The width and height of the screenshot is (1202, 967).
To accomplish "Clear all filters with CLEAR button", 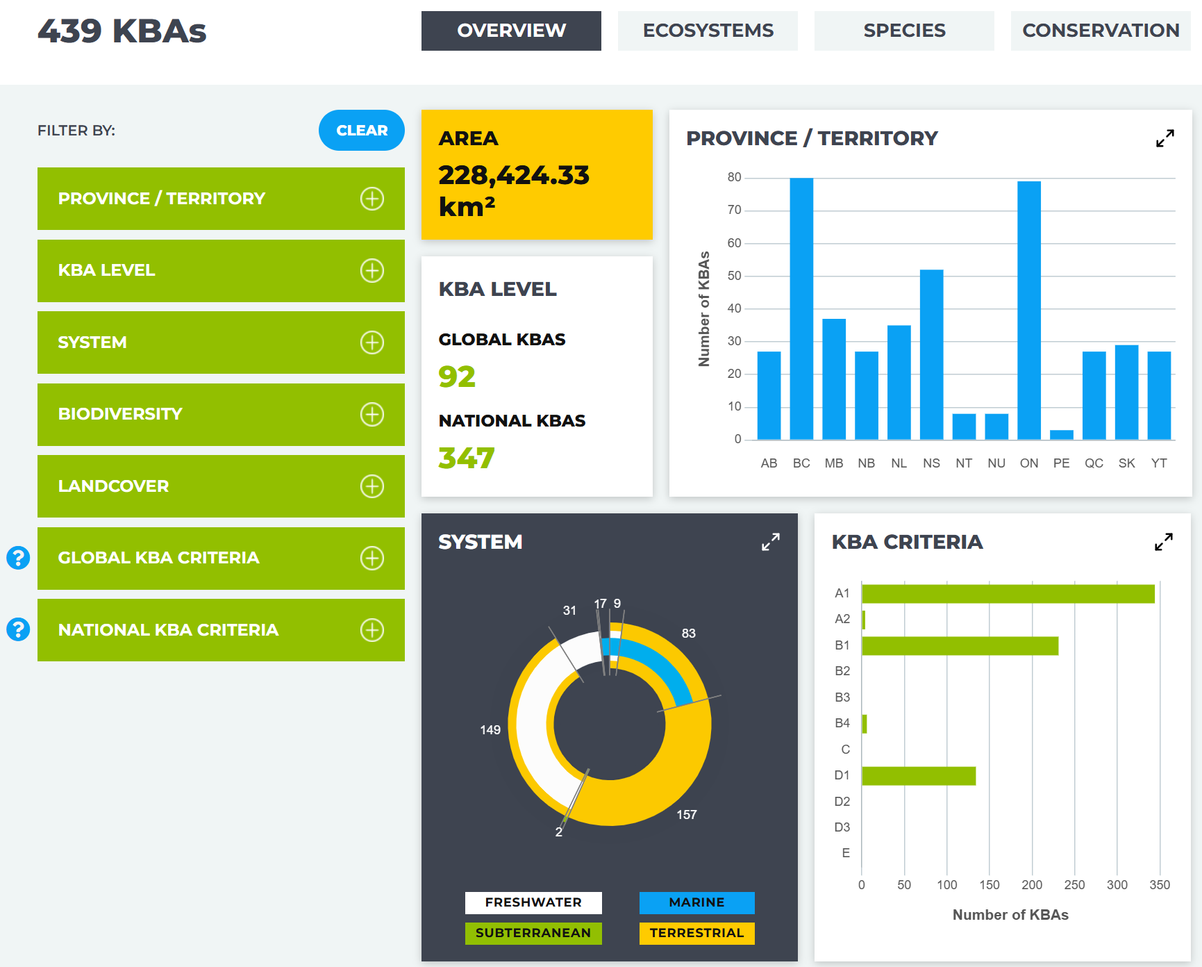I will tap(362, 130).
